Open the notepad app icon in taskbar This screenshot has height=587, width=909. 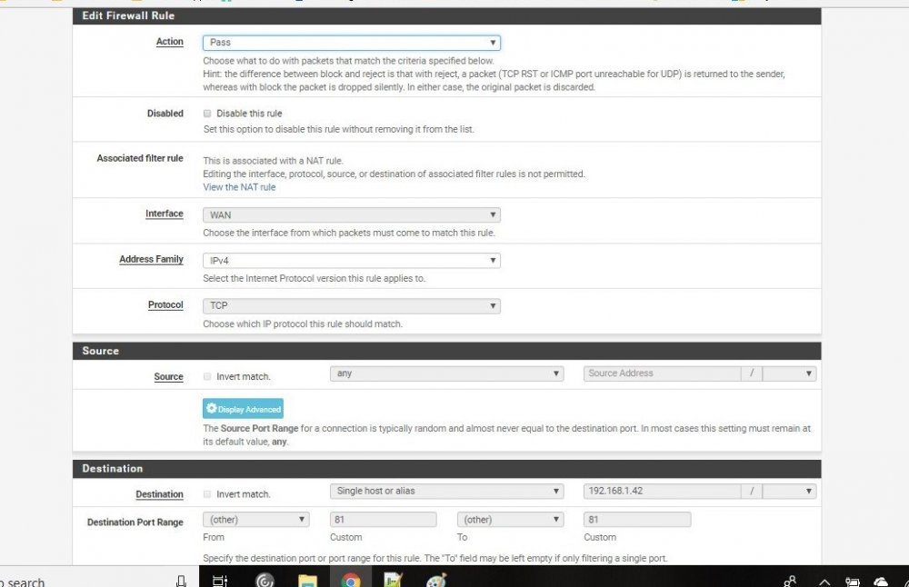tap(393, 580)
